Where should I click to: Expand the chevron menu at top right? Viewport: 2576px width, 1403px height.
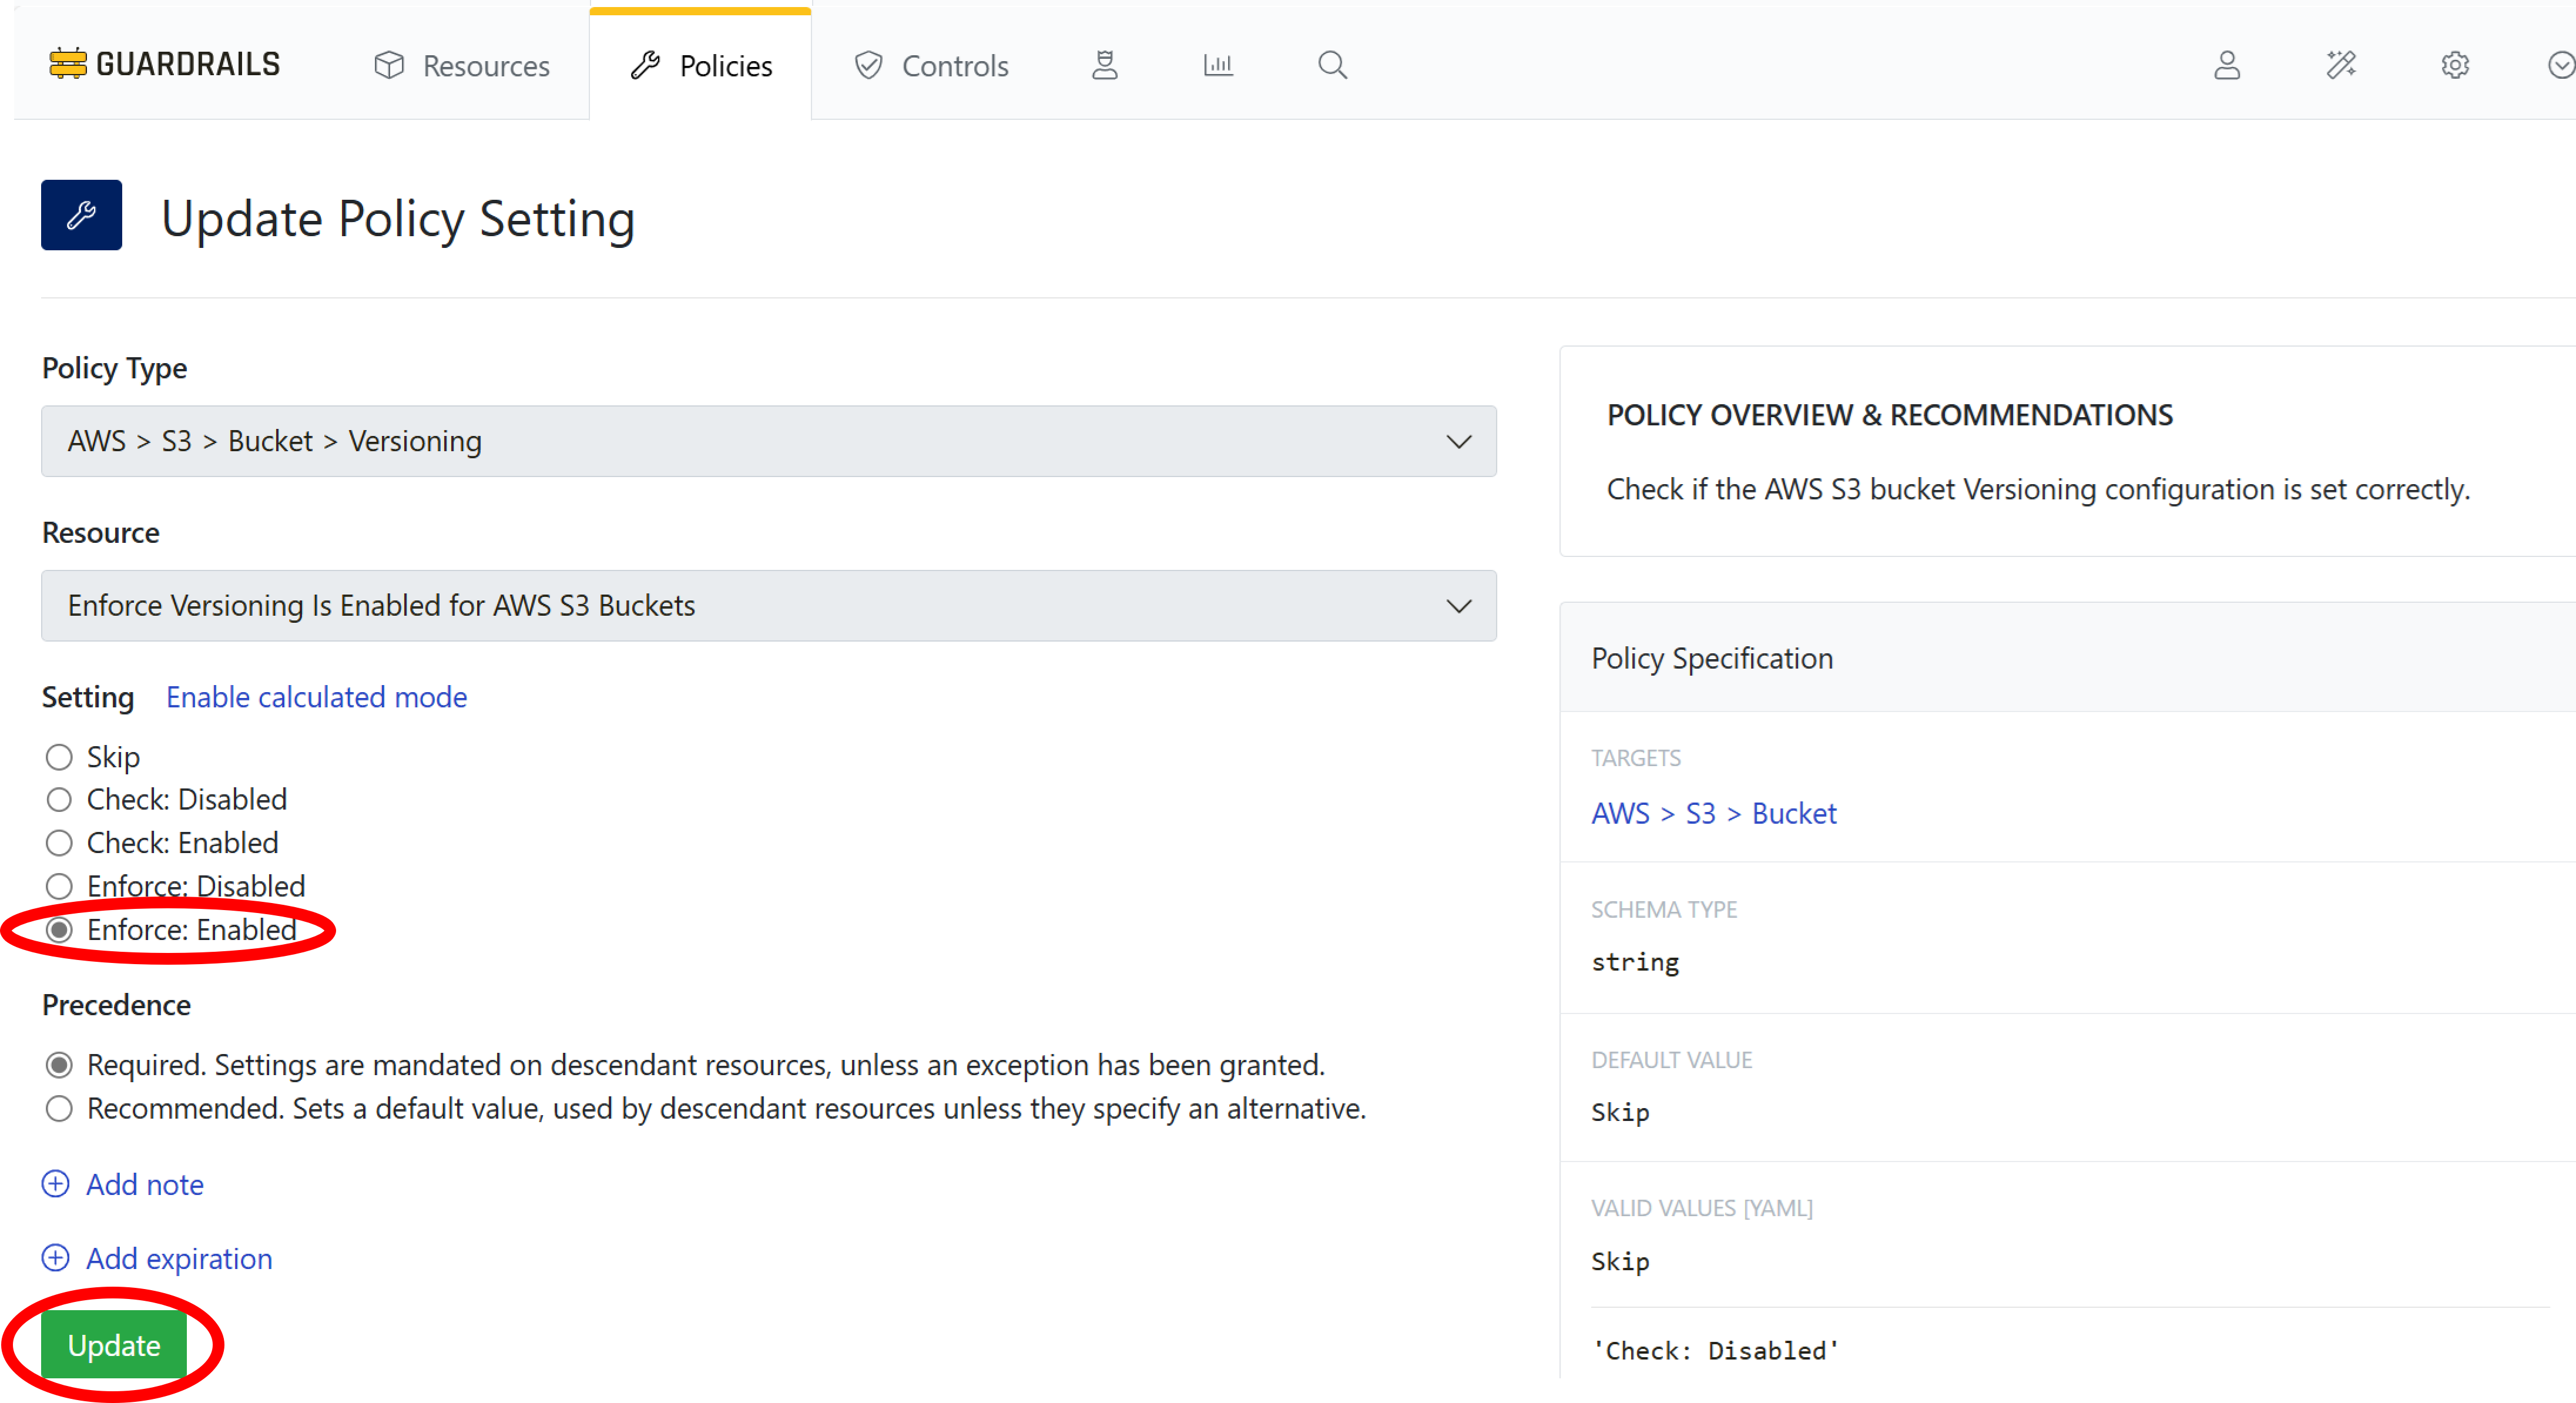pyautogui.click(x=2562, y=64)
